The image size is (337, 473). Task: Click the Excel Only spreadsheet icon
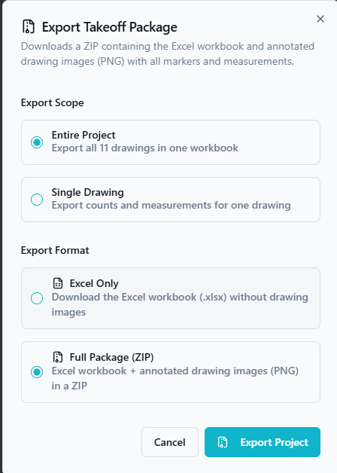[x=57, y=283]
